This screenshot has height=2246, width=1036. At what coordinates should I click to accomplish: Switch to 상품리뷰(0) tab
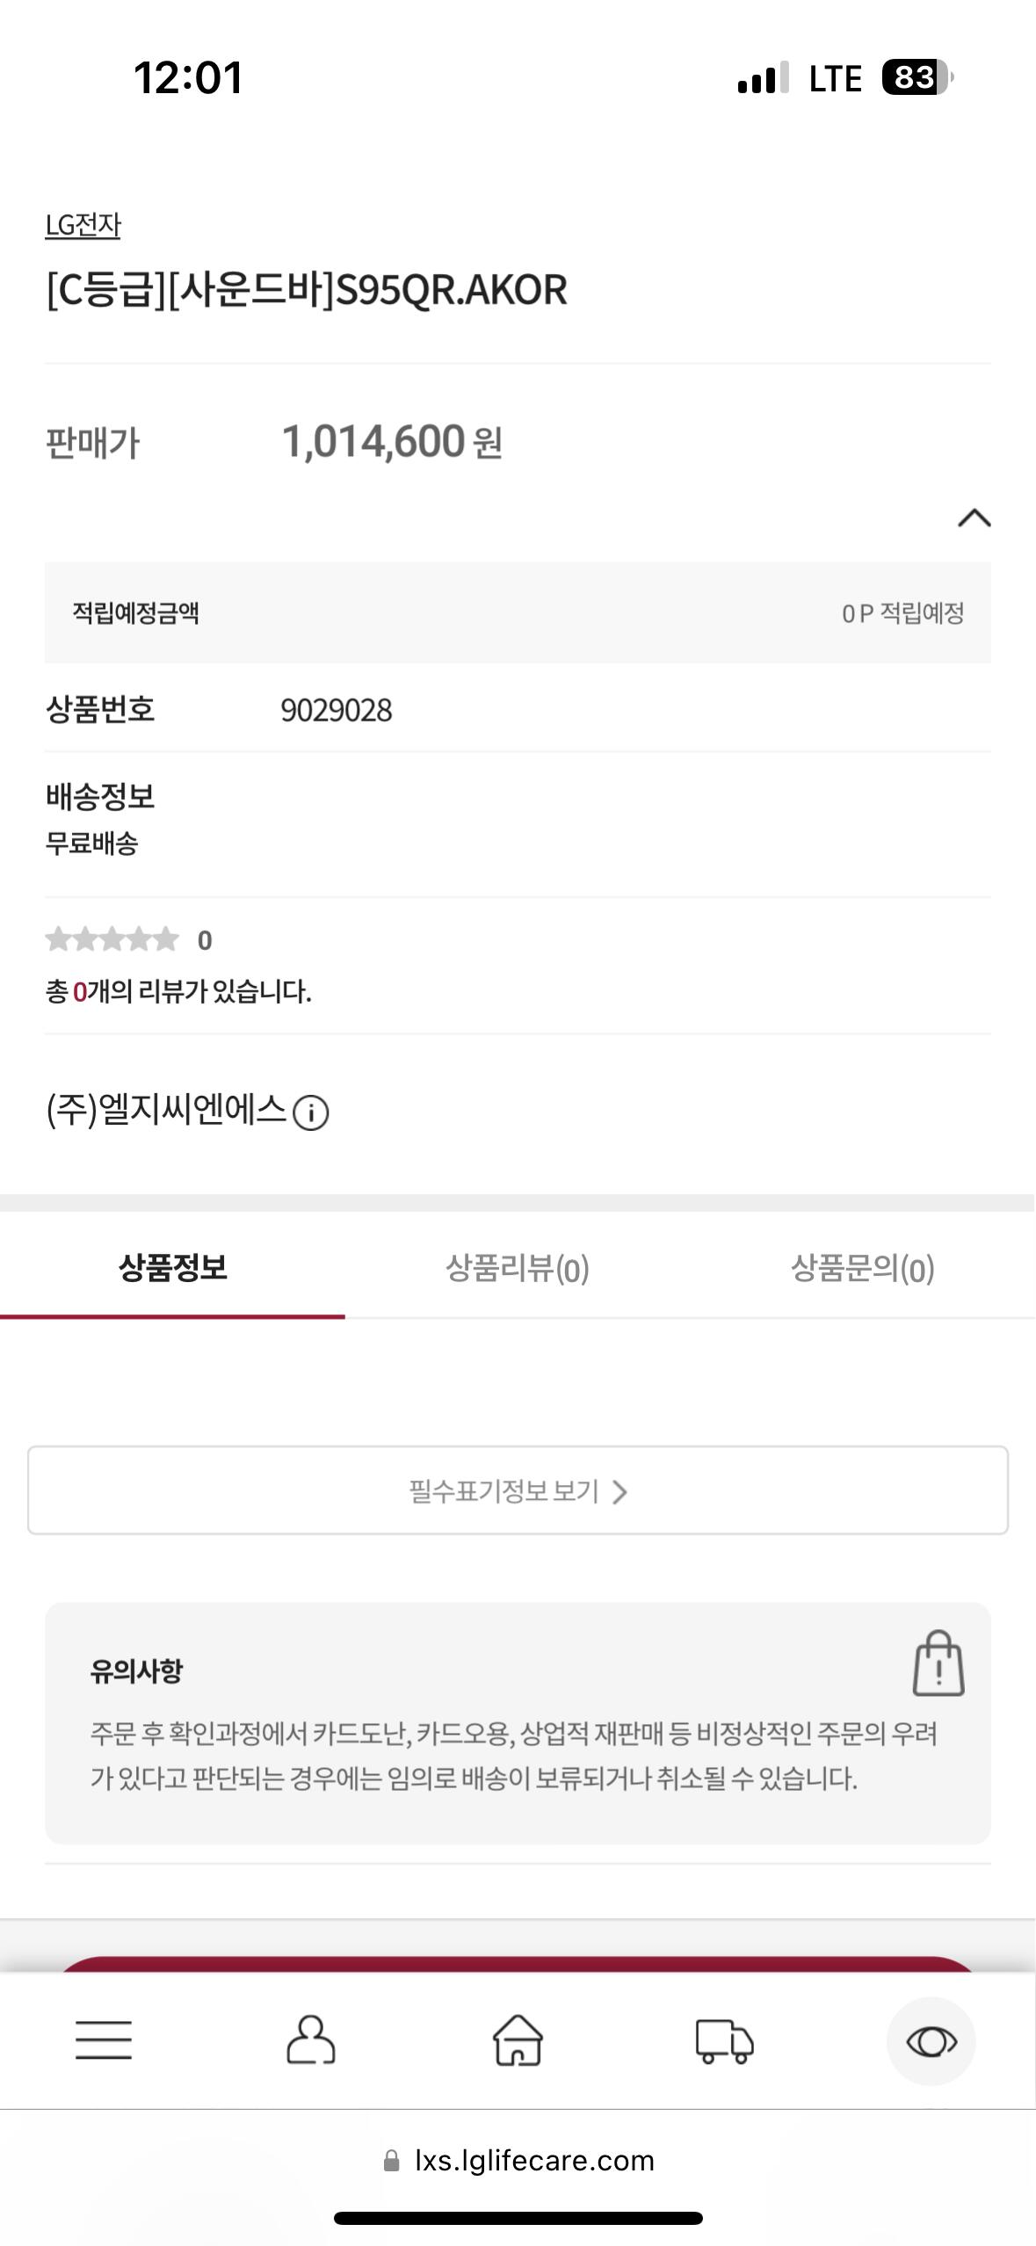[518, 1268]
